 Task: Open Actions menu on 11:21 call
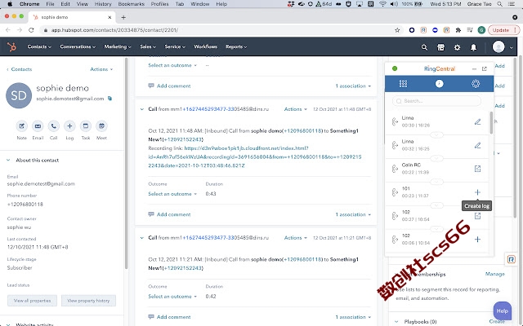pos(295,238)
